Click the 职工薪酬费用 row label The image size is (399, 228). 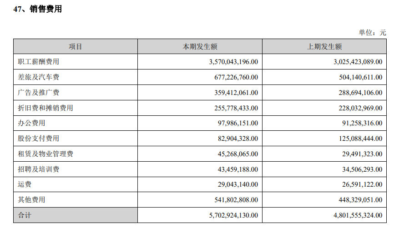click(38, 62)
